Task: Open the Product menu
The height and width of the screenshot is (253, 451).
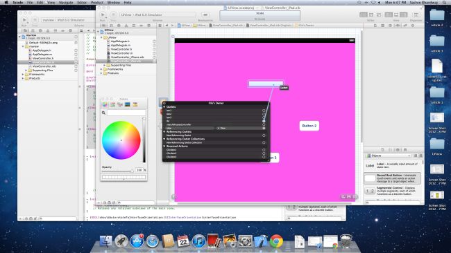Action: 97,2
